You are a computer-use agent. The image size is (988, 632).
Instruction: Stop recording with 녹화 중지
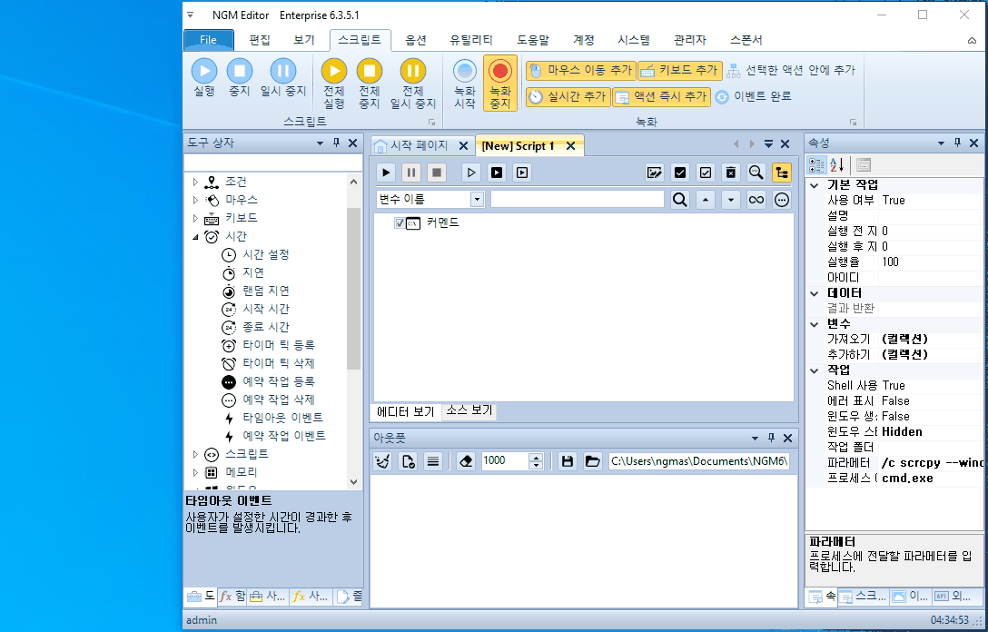coord(500,84)
